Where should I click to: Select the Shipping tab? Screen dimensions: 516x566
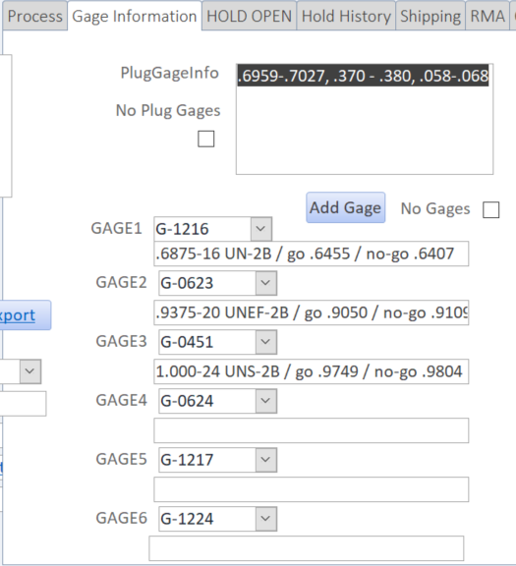click(430, 17)
